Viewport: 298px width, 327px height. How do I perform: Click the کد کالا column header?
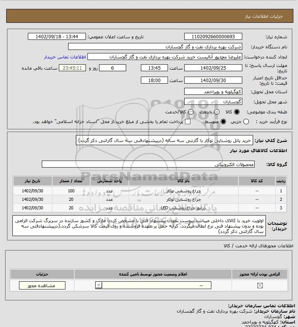(257, 181)
